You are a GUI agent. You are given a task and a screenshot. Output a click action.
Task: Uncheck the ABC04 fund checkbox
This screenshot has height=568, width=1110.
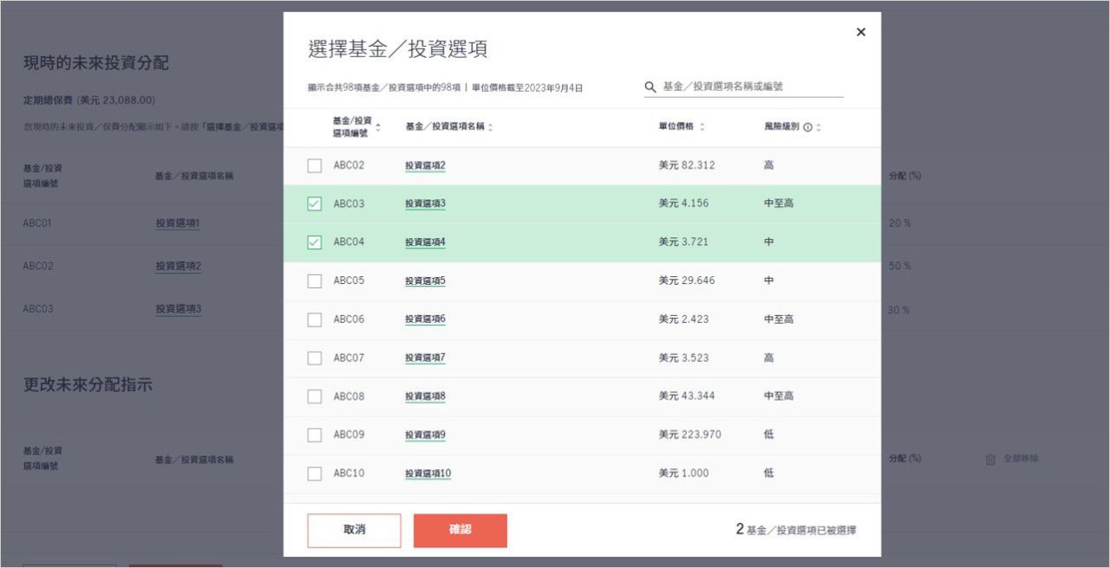314,242
